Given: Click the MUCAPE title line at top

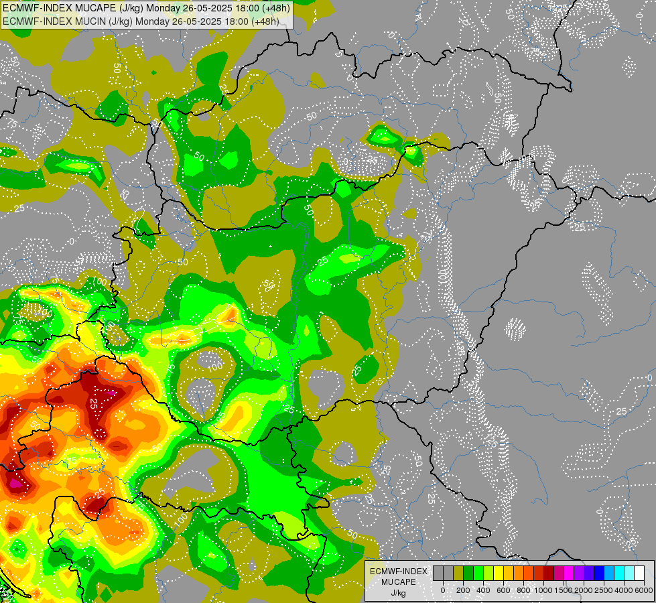Looking at the screenshot, I should click(x=146, y=8).
